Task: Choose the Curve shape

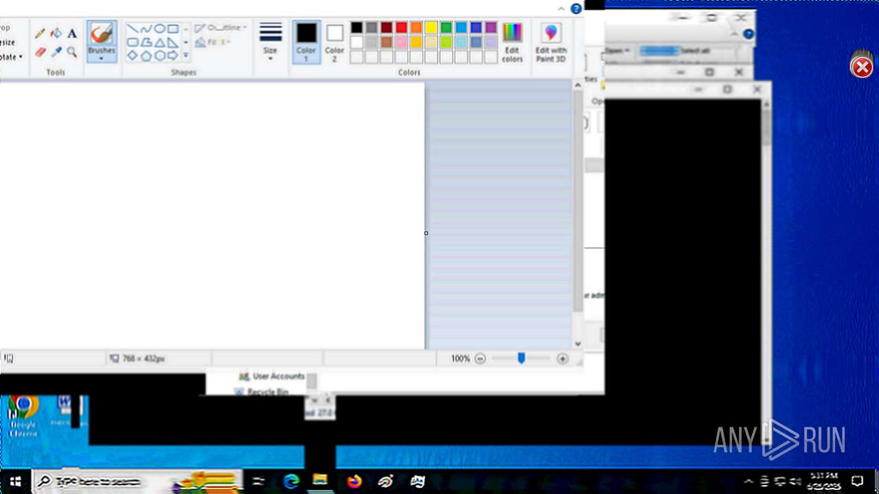Action: pos(146,29)
